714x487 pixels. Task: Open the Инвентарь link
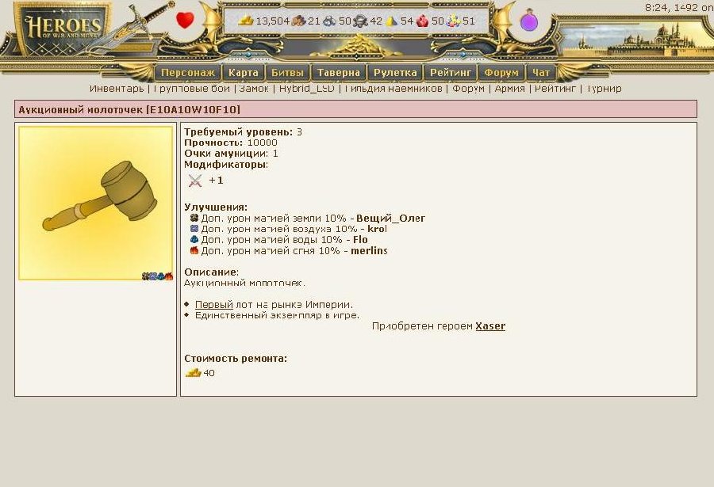(x=117, y=89)
